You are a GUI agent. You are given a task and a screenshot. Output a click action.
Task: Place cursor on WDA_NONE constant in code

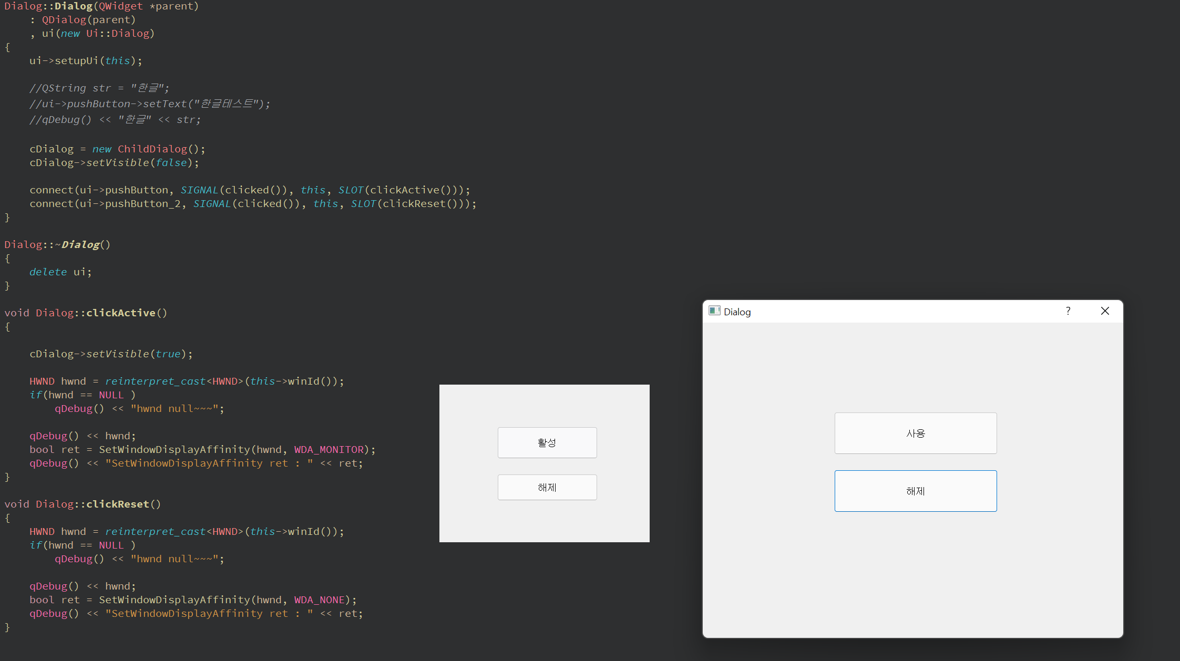coord(319,600)
